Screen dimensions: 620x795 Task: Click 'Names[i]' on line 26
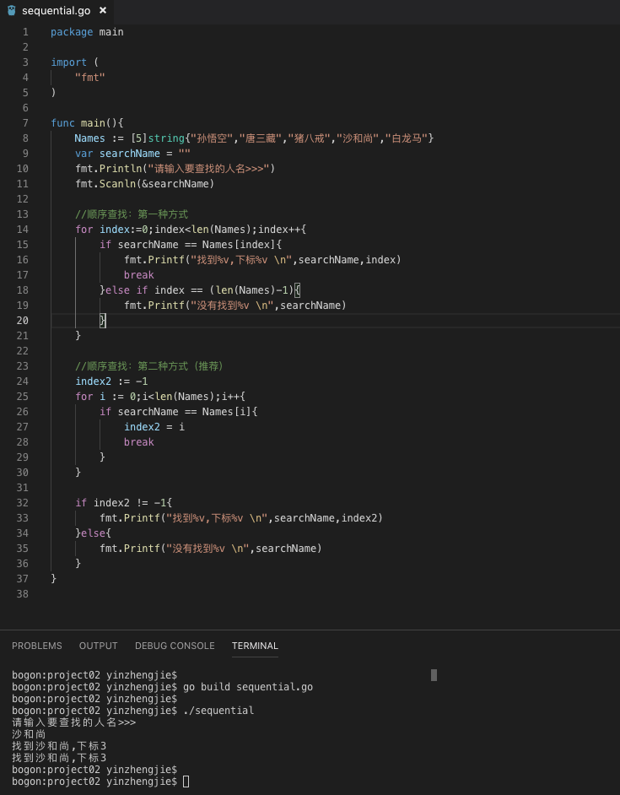click(x=226, y=412)
